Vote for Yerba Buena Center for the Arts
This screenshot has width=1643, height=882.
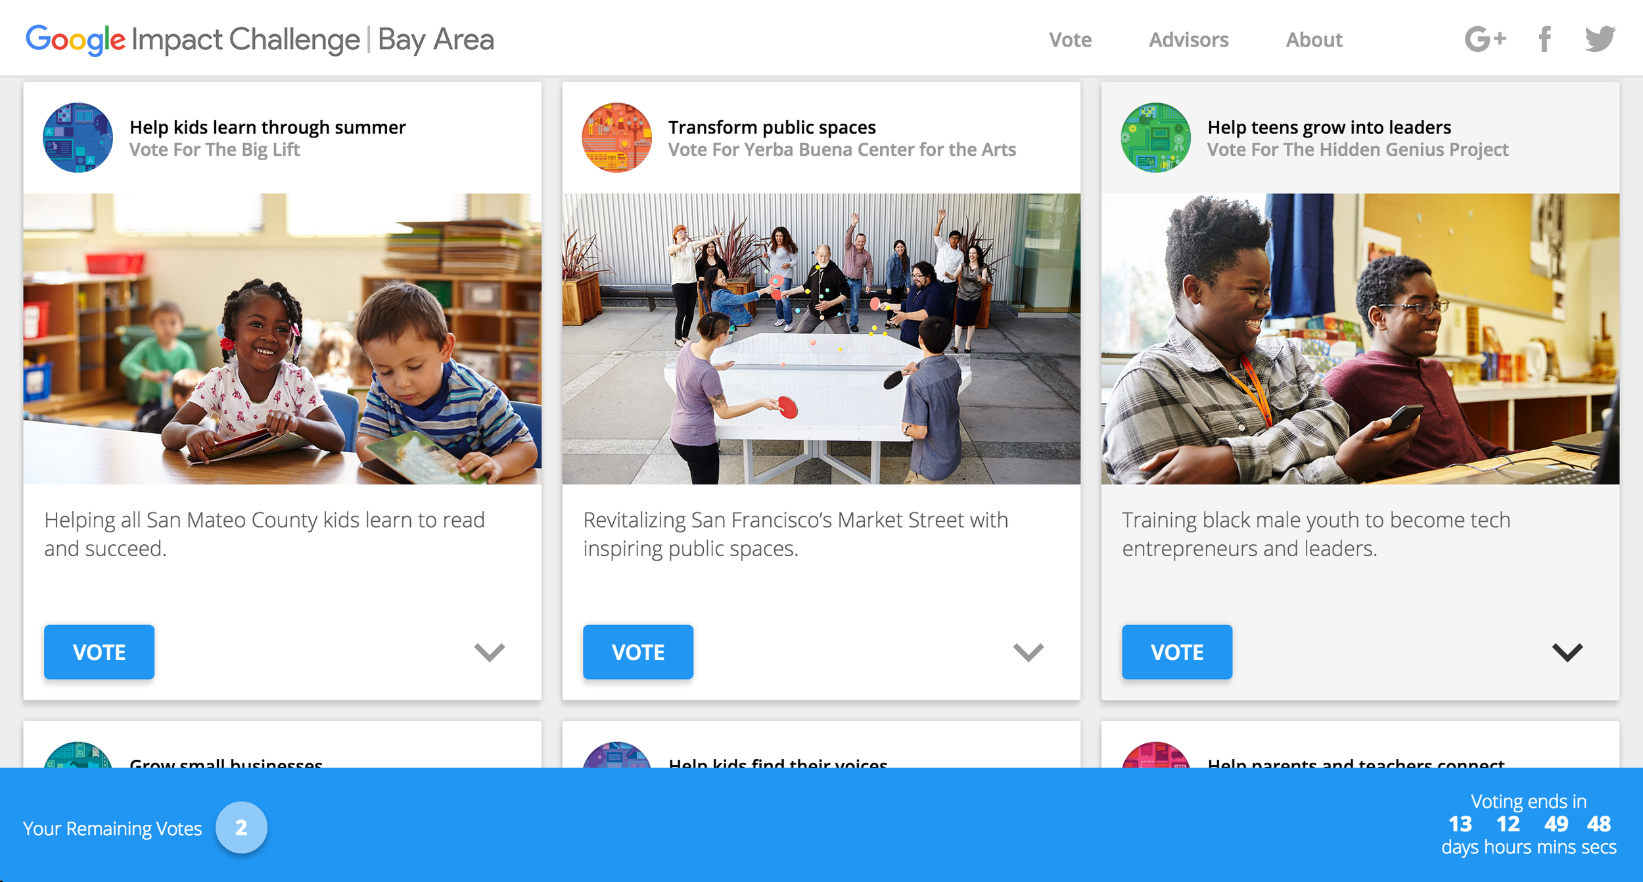coord(638,652)
